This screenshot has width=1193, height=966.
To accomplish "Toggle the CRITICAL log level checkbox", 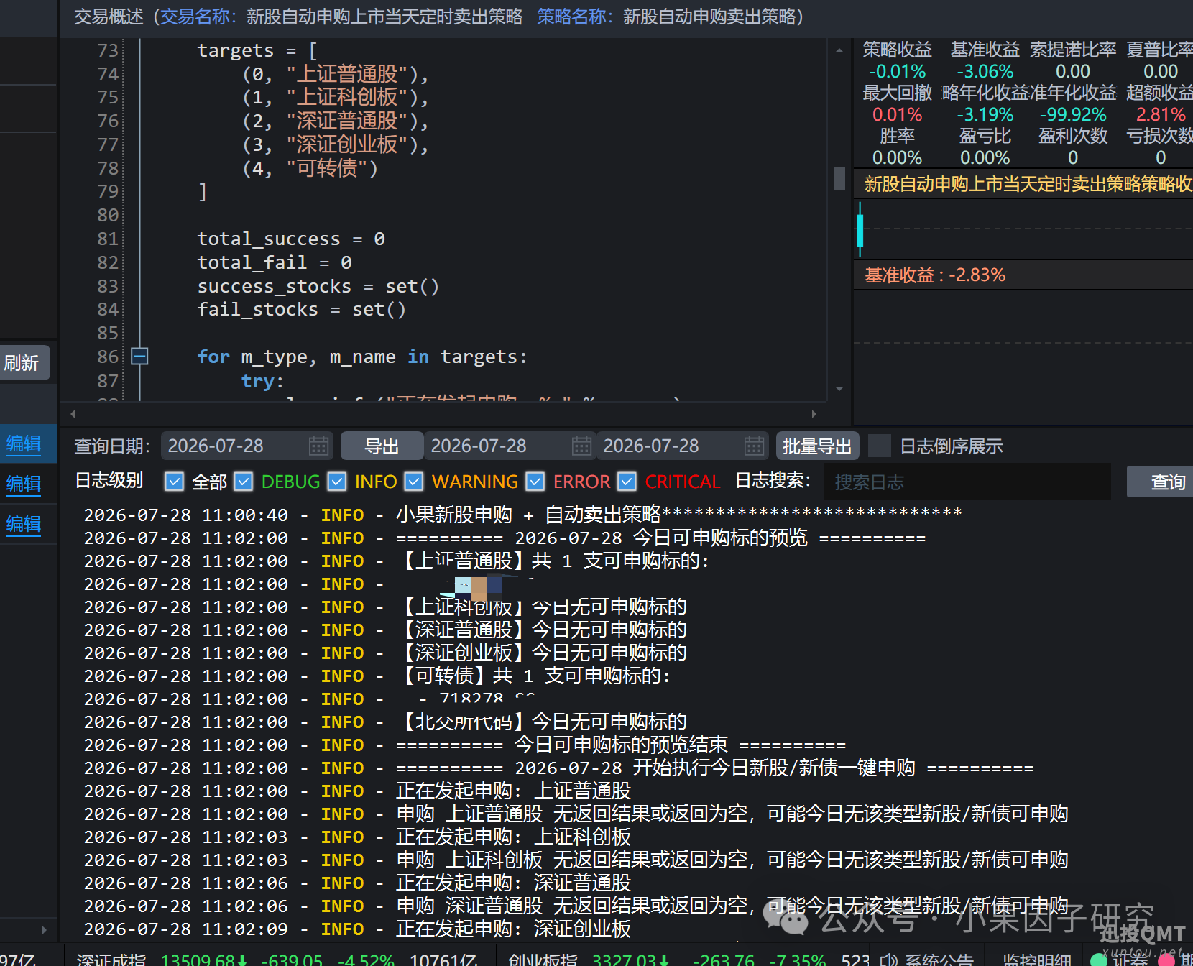I will coord(627,482).
